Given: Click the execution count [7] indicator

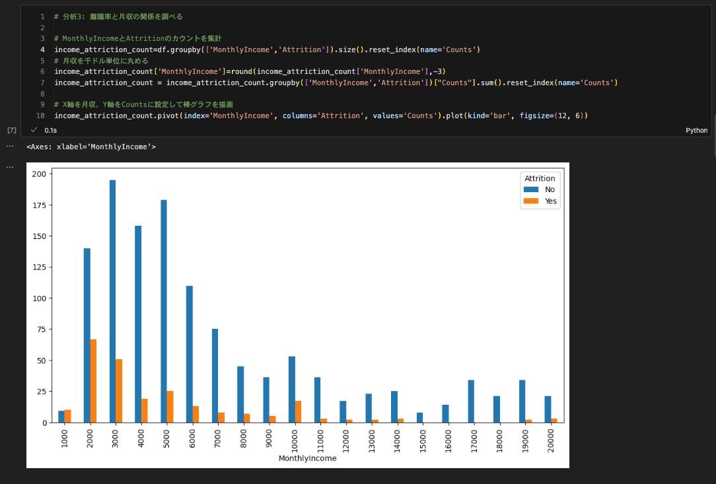Looking at the screenshot, I should point(11,130).
